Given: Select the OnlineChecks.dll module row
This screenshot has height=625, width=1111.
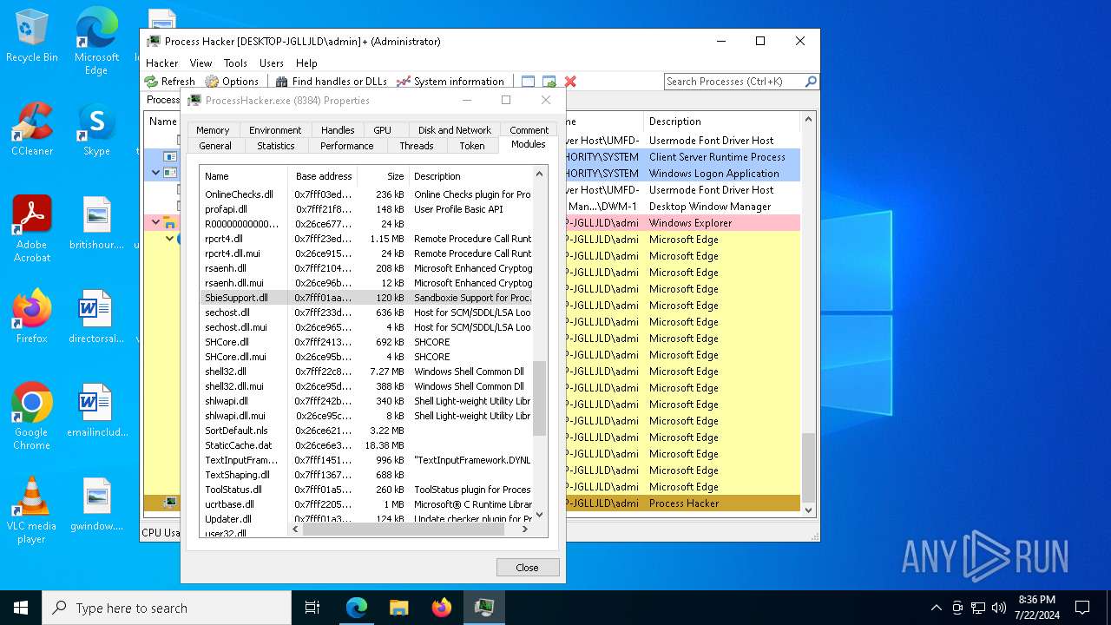Looking at the screenshot, I should pos(365,194).
